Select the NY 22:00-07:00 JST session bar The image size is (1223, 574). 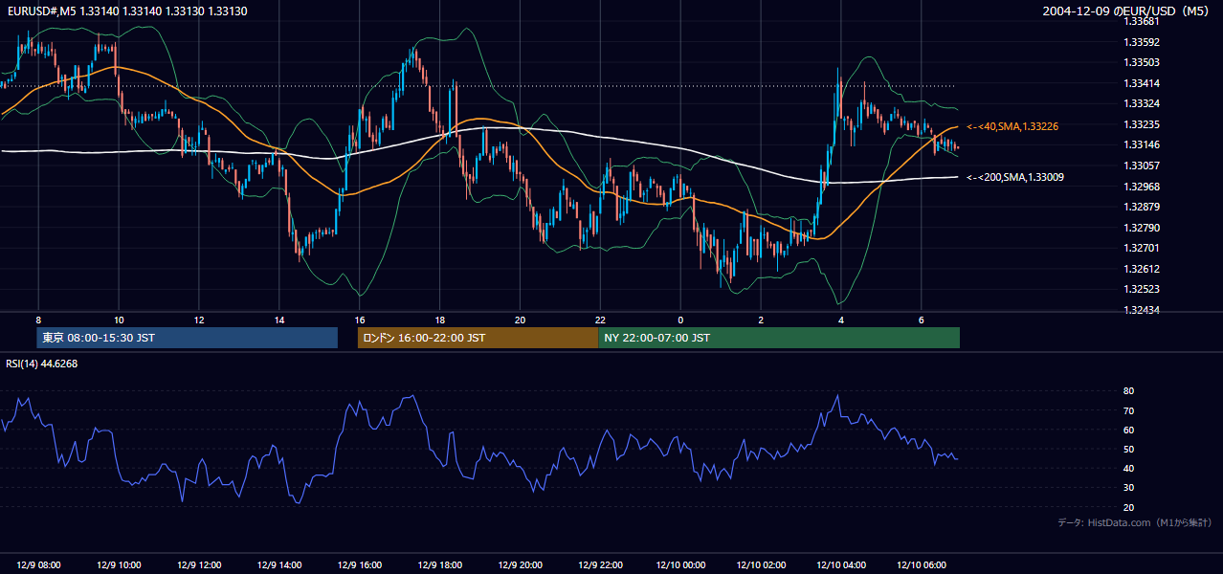(779, 338)
